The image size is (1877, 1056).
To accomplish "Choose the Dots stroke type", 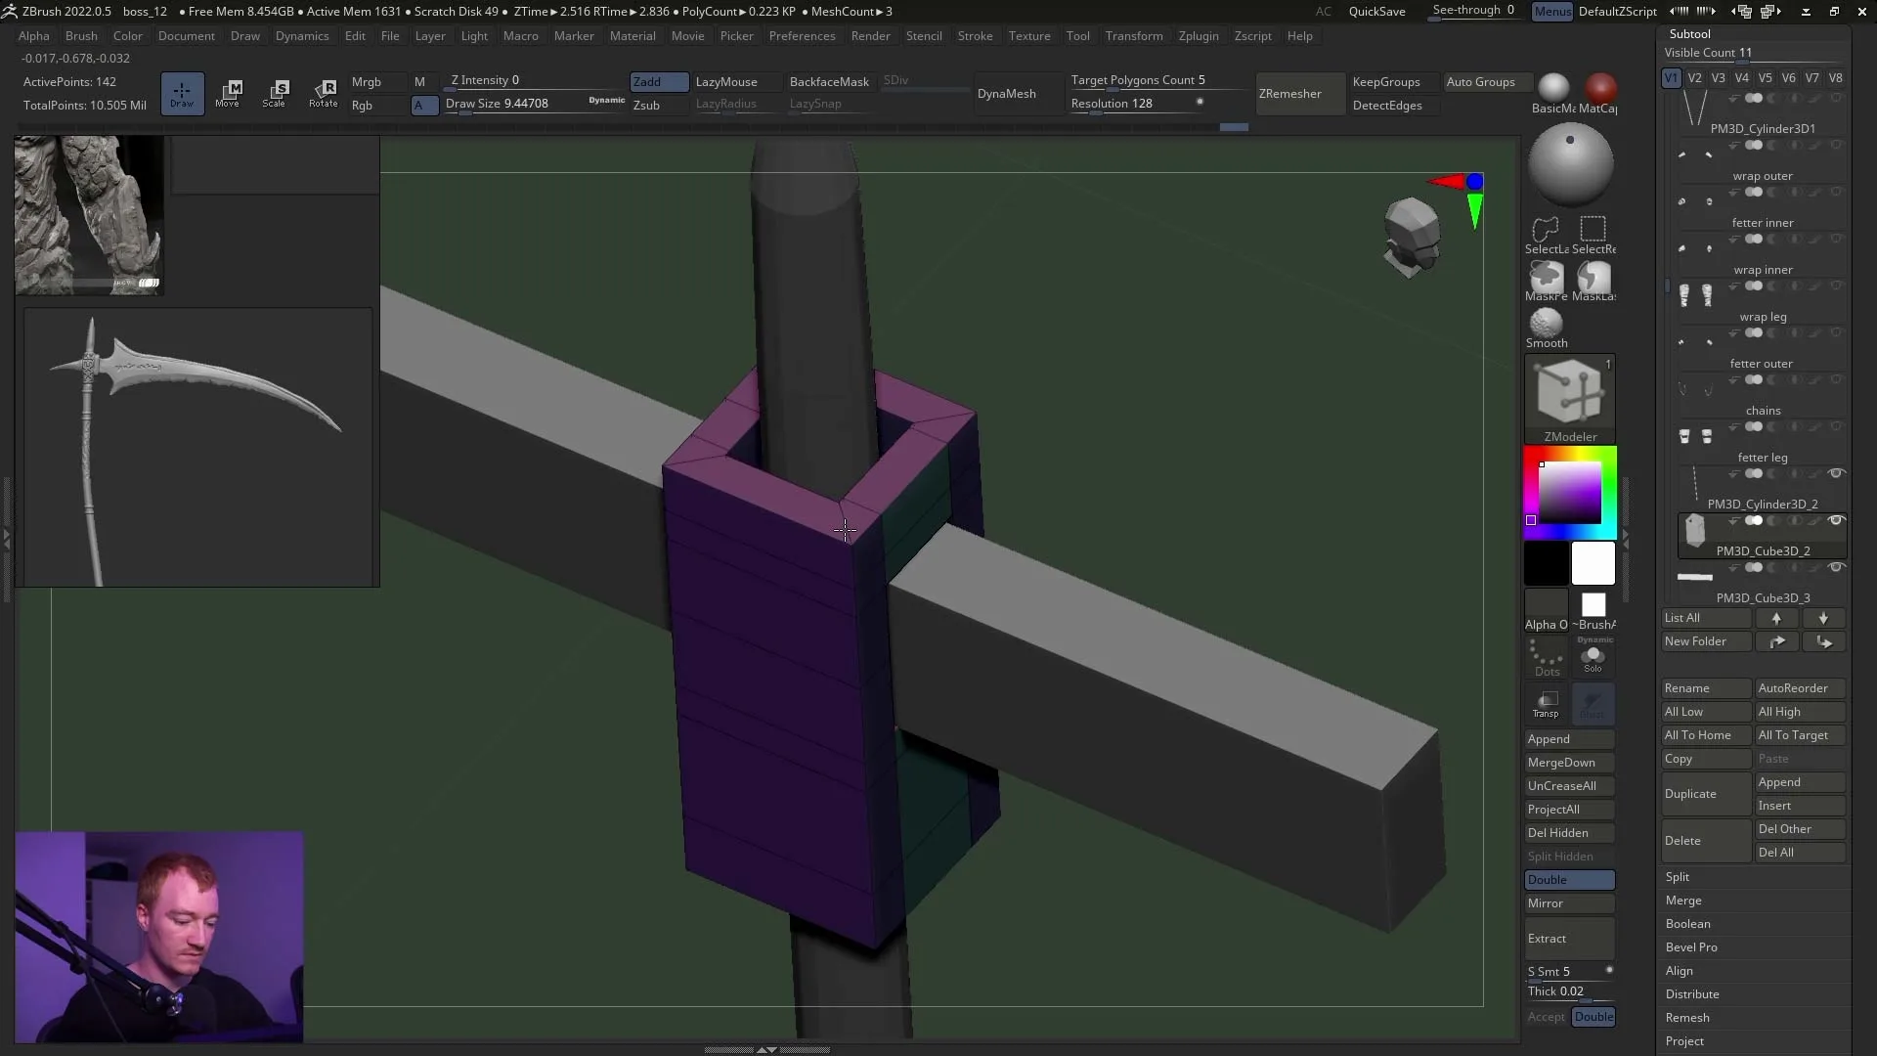I will pos(1545,657).
